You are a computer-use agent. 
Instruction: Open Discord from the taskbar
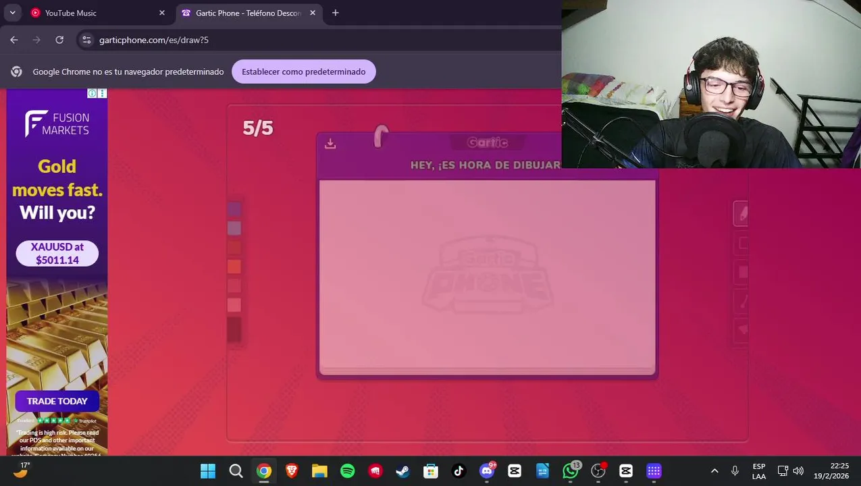coord(487,471)
